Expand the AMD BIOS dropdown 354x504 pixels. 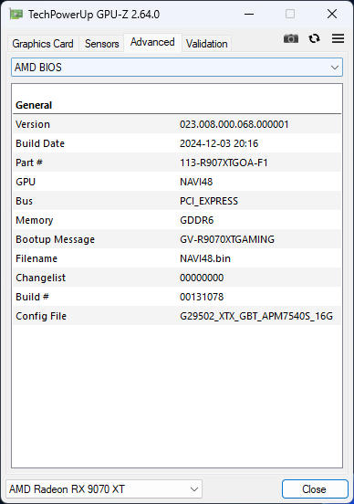[177, 68]
